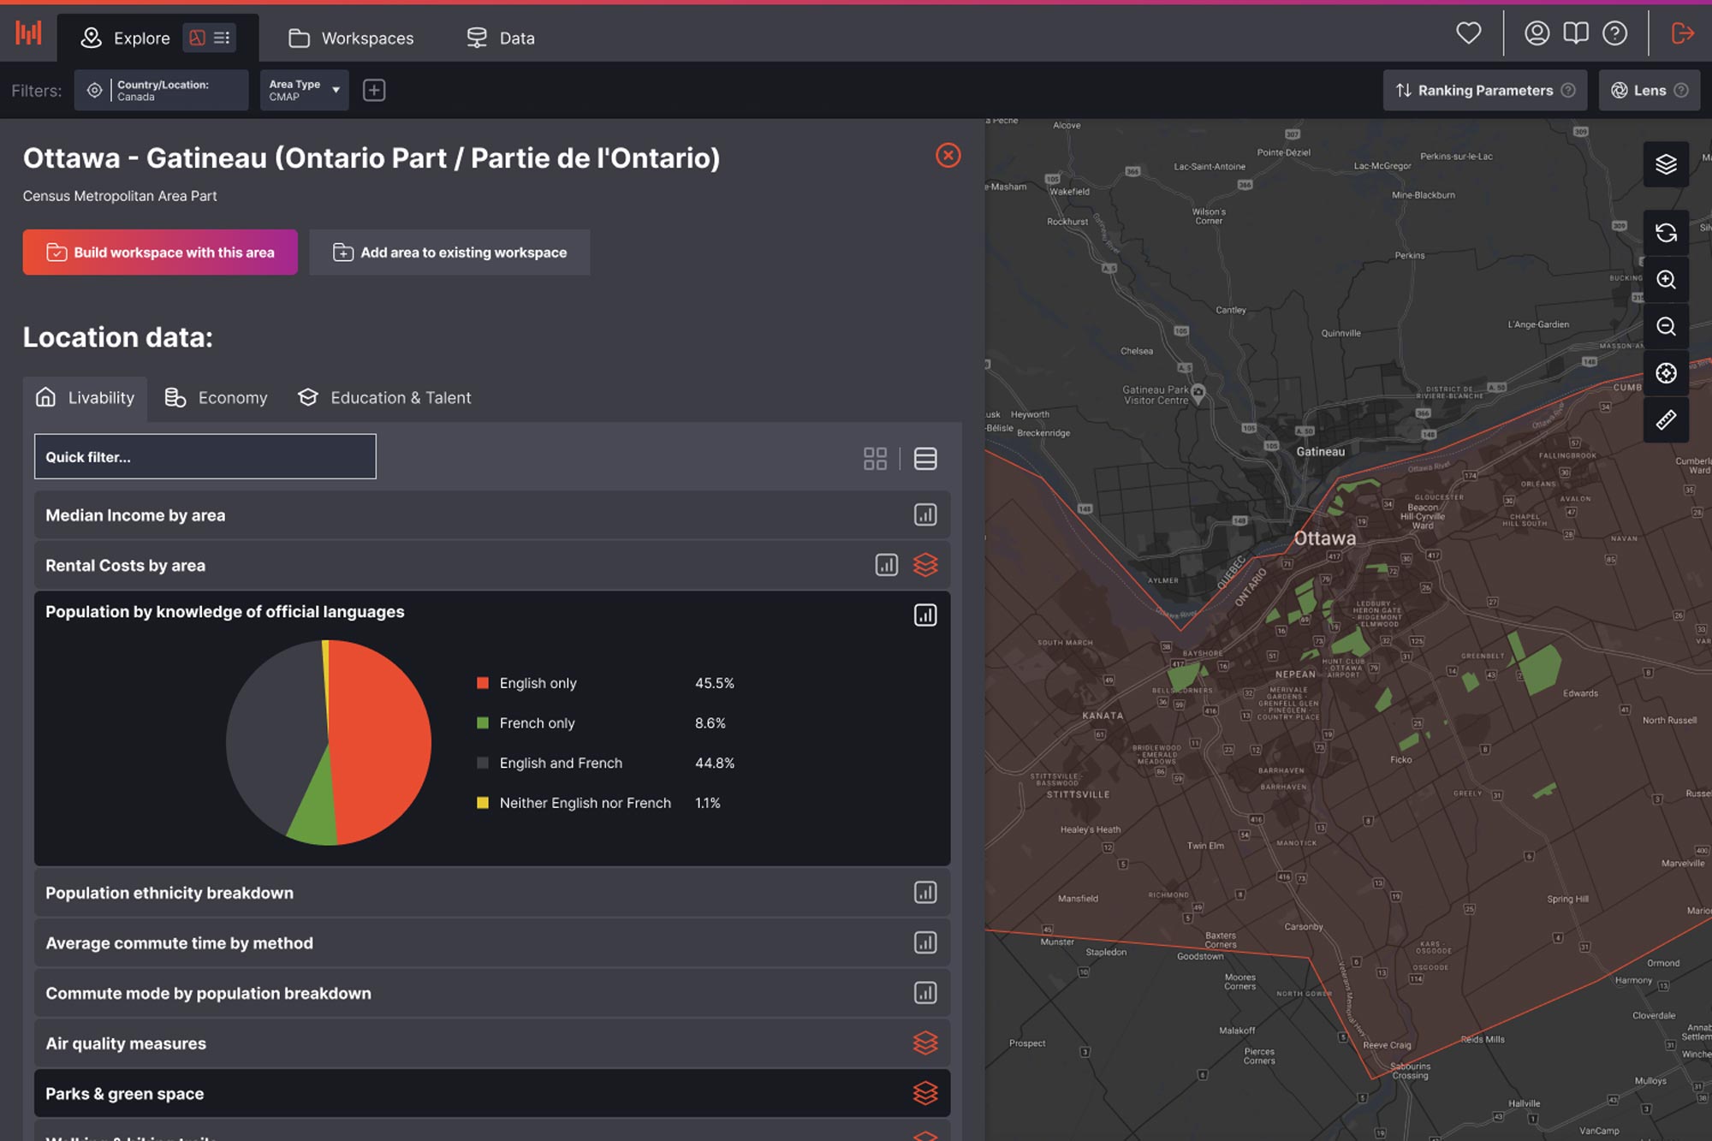Toggle map view in Explore switcher
The height and width of the screenshot is (1141, 1712).
tap(198, 38)
